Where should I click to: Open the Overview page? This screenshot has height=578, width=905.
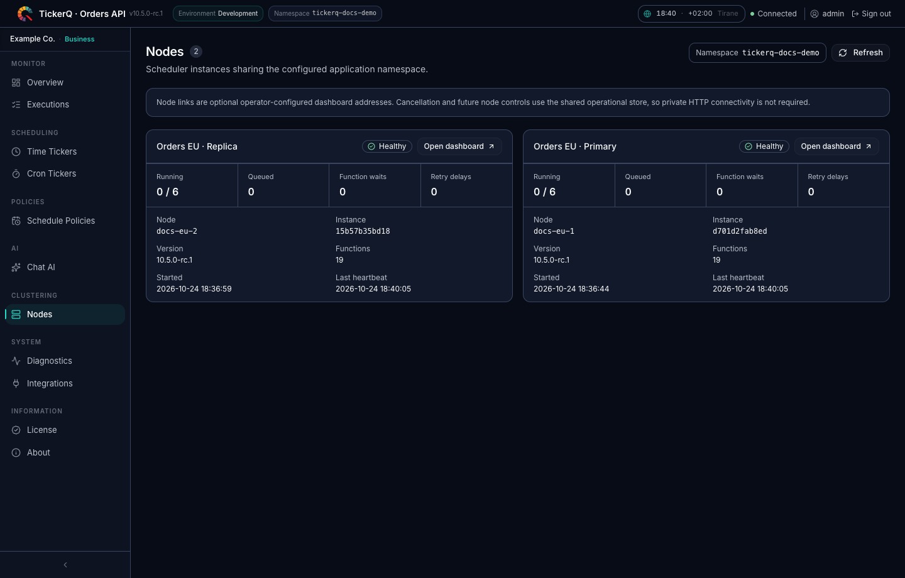(65, 82)
